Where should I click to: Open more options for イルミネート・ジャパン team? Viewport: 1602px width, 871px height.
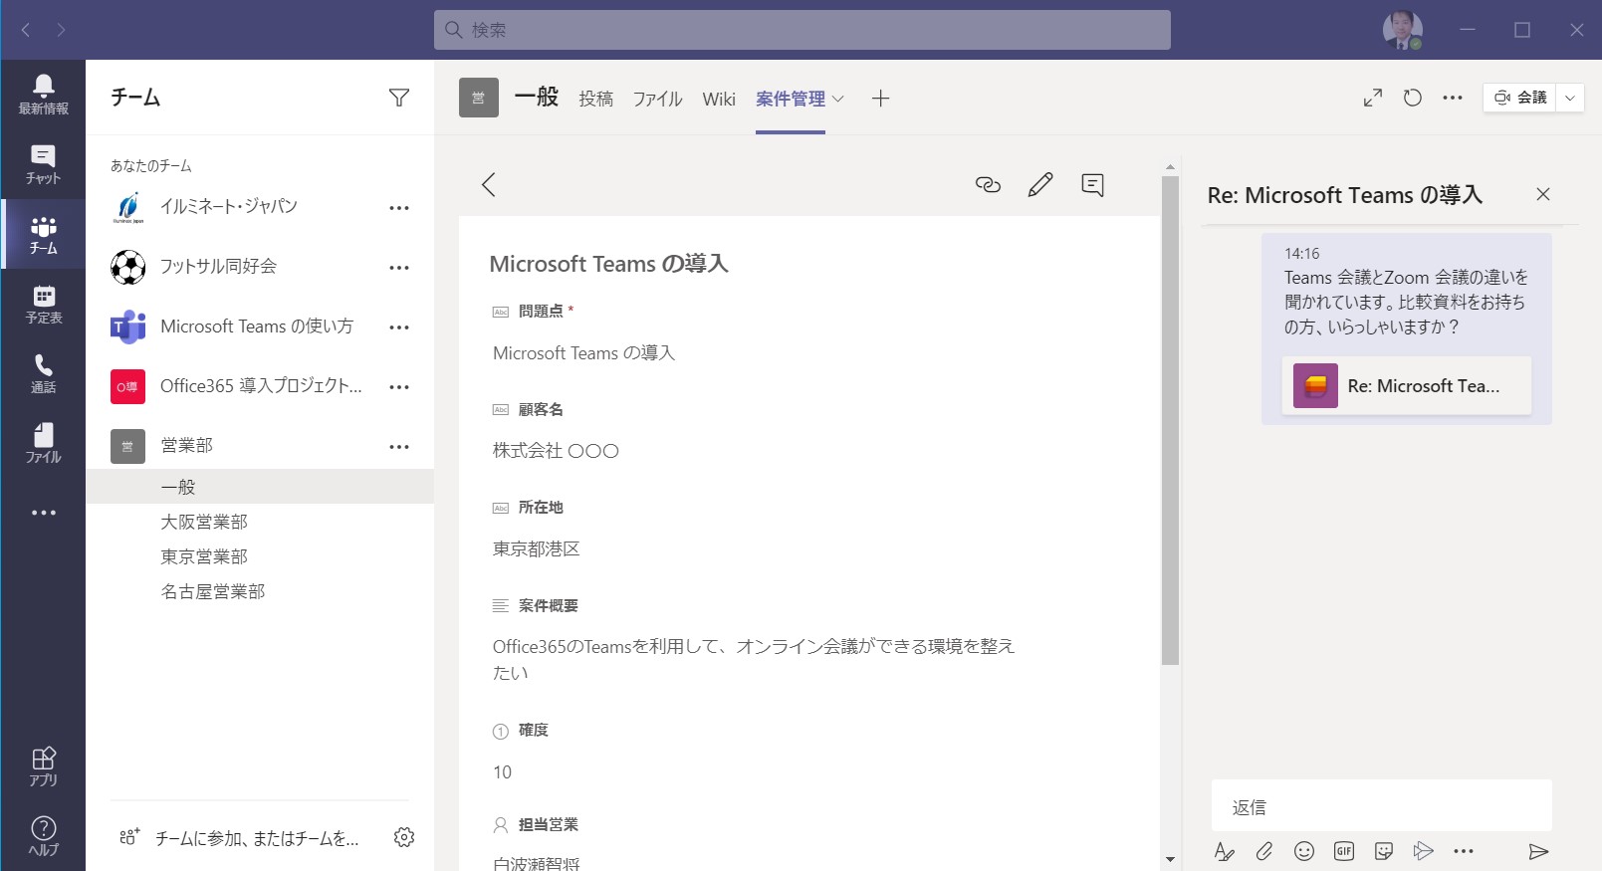click(x=399, y=208)
